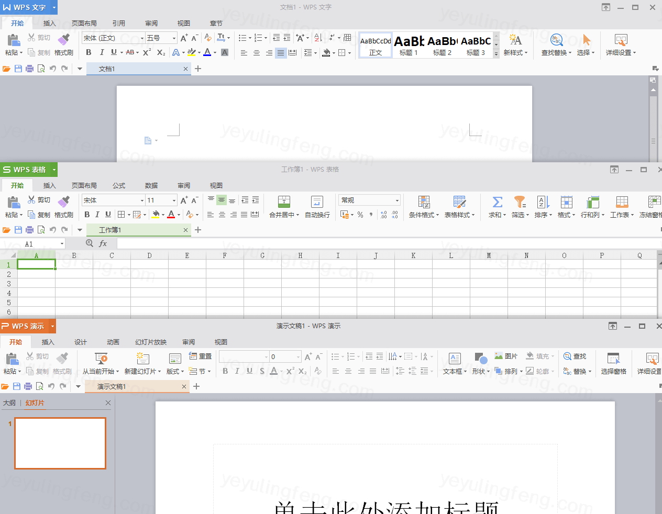
Task: Select column D header in spreadsheet
Action: (149, 255)
